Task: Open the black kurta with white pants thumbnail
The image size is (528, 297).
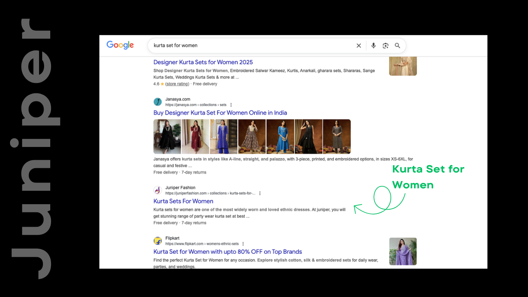Action: coord(308,137)
